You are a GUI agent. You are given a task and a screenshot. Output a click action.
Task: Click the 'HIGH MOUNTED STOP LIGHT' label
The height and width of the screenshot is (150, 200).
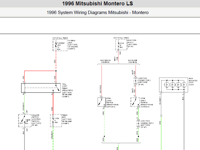point(193,82)
